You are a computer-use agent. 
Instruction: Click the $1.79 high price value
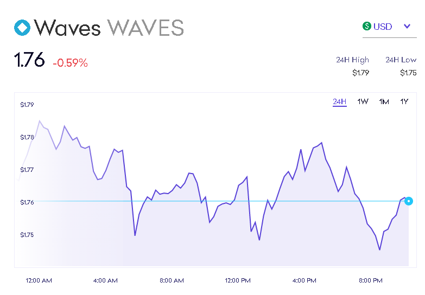(x=360, y=73)
